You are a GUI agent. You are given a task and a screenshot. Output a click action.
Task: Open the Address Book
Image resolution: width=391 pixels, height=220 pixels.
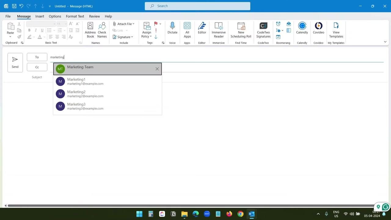pyautogui.click(x=90, y=30)
